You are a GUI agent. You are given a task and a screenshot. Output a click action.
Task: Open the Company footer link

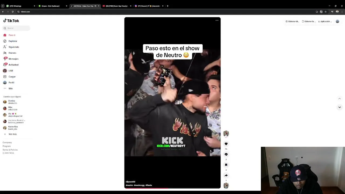coord(7,143)
